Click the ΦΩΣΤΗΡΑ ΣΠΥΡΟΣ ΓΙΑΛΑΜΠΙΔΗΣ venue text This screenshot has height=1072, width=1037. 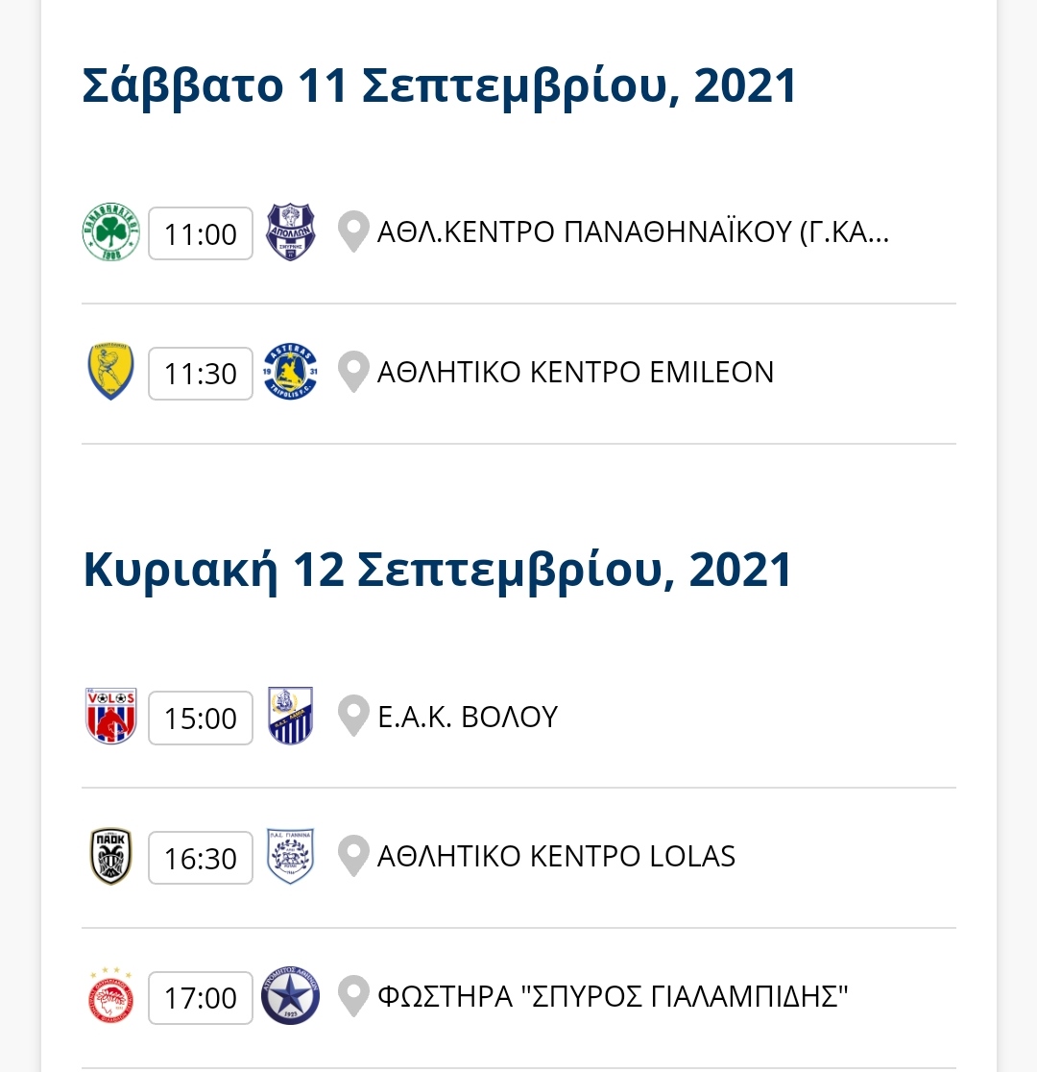click(613, 997)
